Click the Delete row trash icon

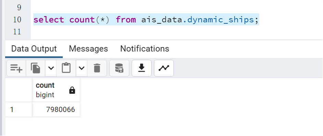(x=97, y=68)
